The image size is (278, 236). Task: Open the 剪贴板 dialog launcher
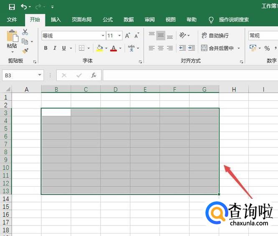point(35,62)
